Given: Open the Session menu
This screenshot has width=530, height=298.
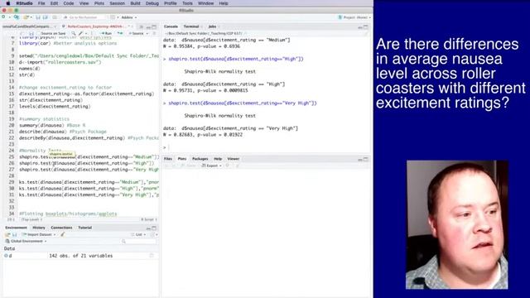Looking at the screenshot, I should pos(117,3).
